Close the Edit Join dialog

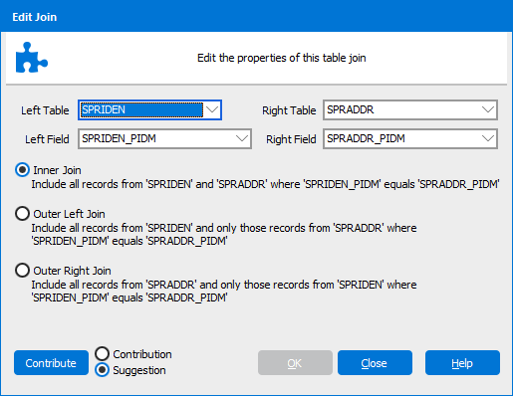click(x=375, y=363)
